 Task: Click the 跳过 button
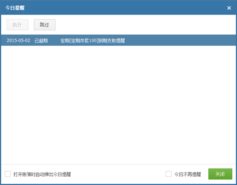pos(44,25)
